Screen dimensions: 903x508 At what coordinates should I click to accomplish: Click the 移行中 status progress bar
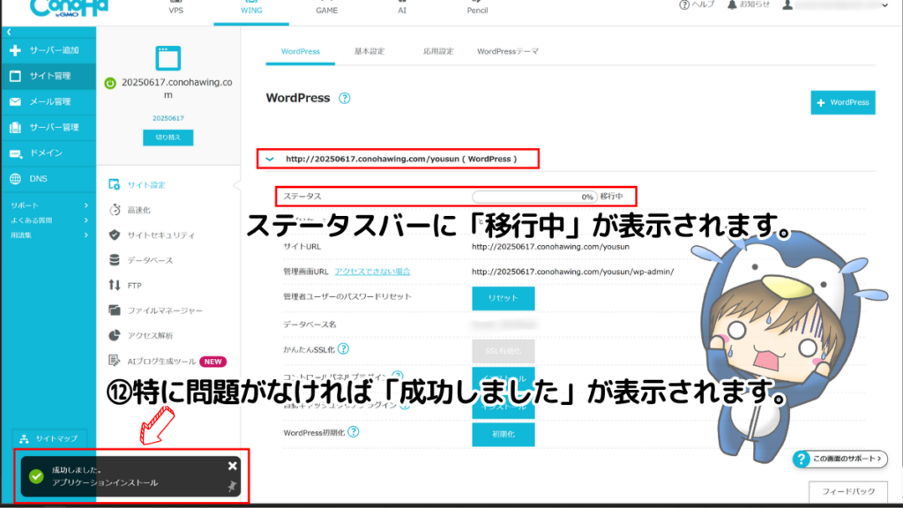coord(534,197)
